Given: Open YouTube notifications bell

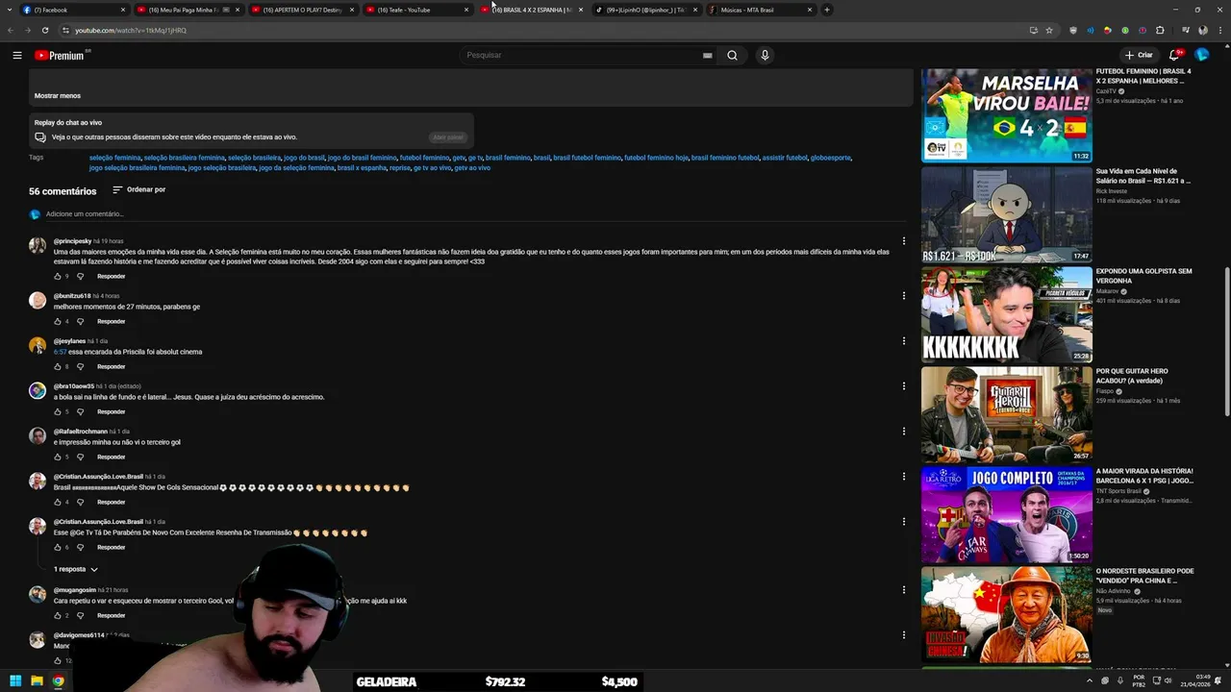Looking at the screenshot, I should pyautogui.click(x=1174, y=55).
